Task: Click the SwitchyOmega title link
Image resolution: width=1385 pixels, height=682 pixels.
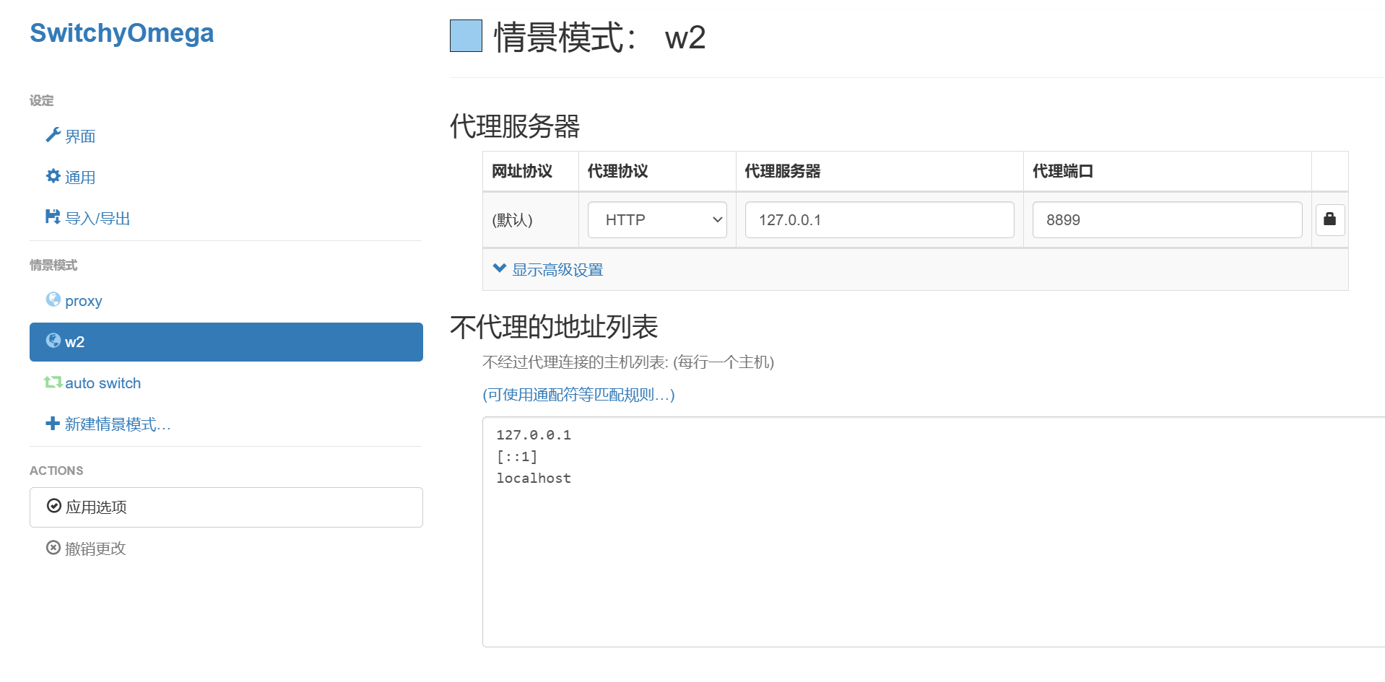Action: pyautogui.click(x=121, y=33)
